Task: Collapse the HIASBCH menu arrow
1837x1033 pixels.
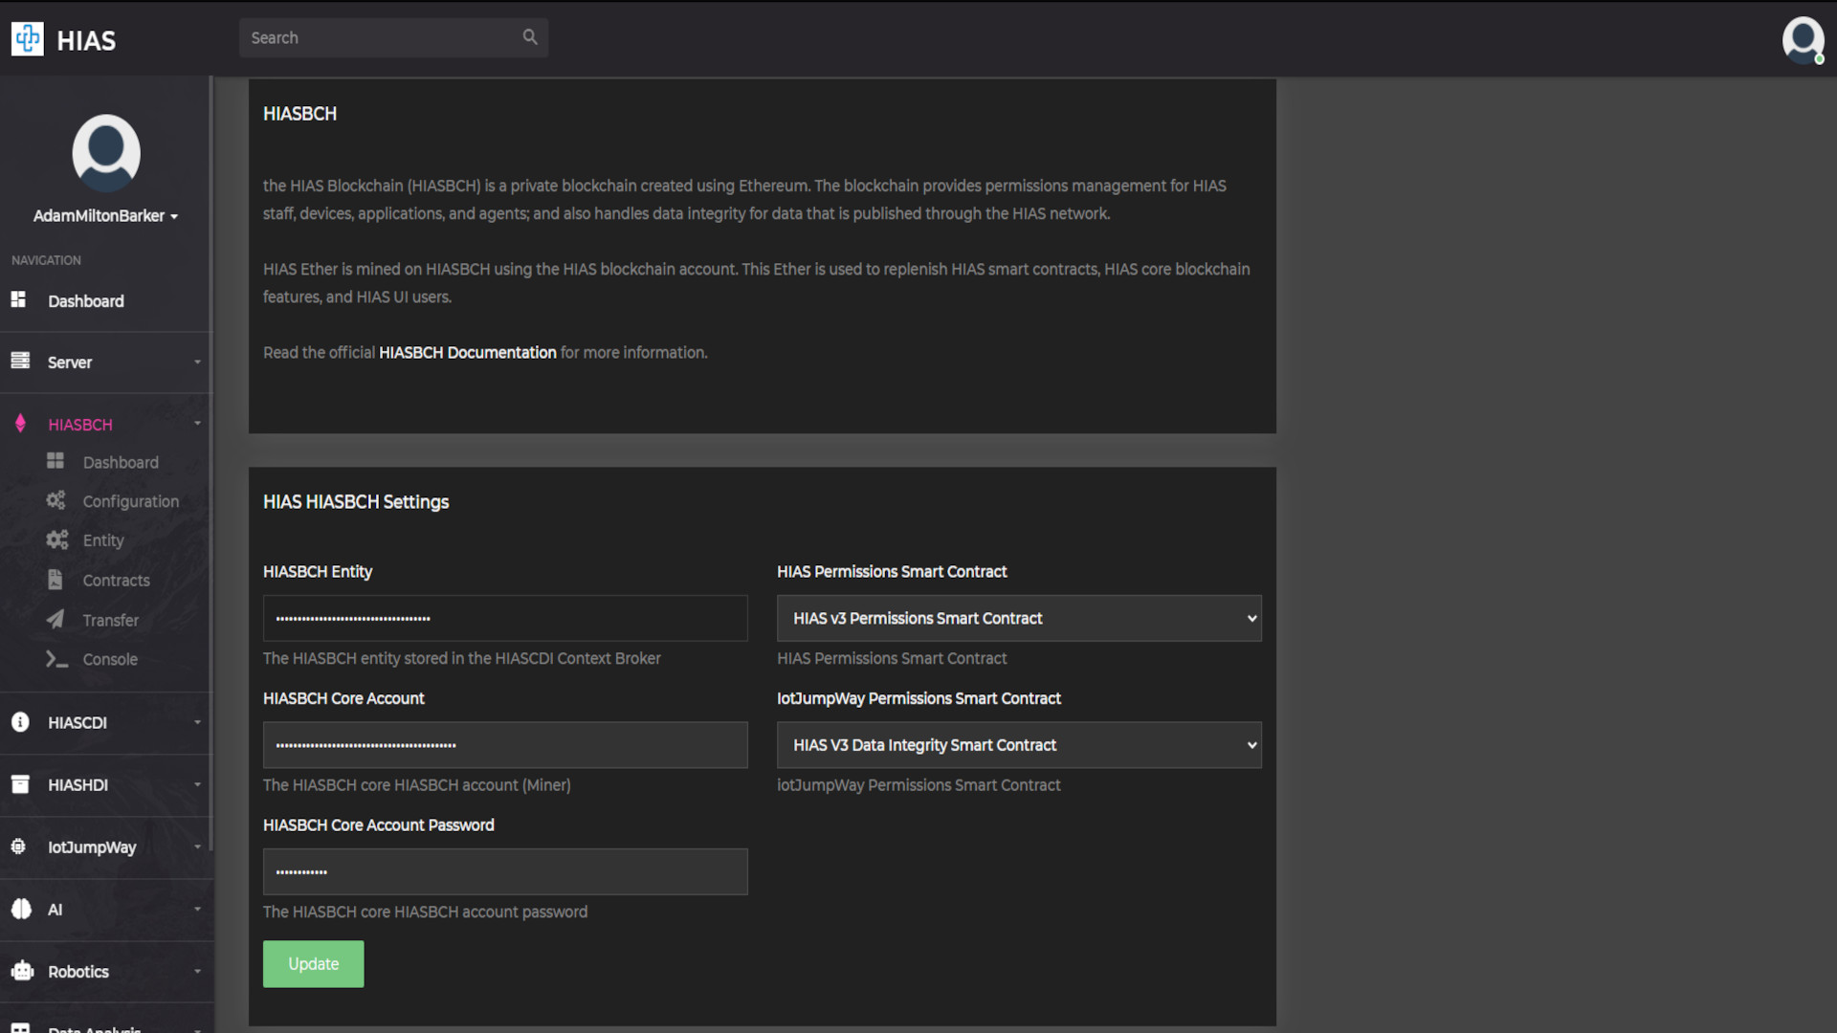Action: [x=197, y=424]
